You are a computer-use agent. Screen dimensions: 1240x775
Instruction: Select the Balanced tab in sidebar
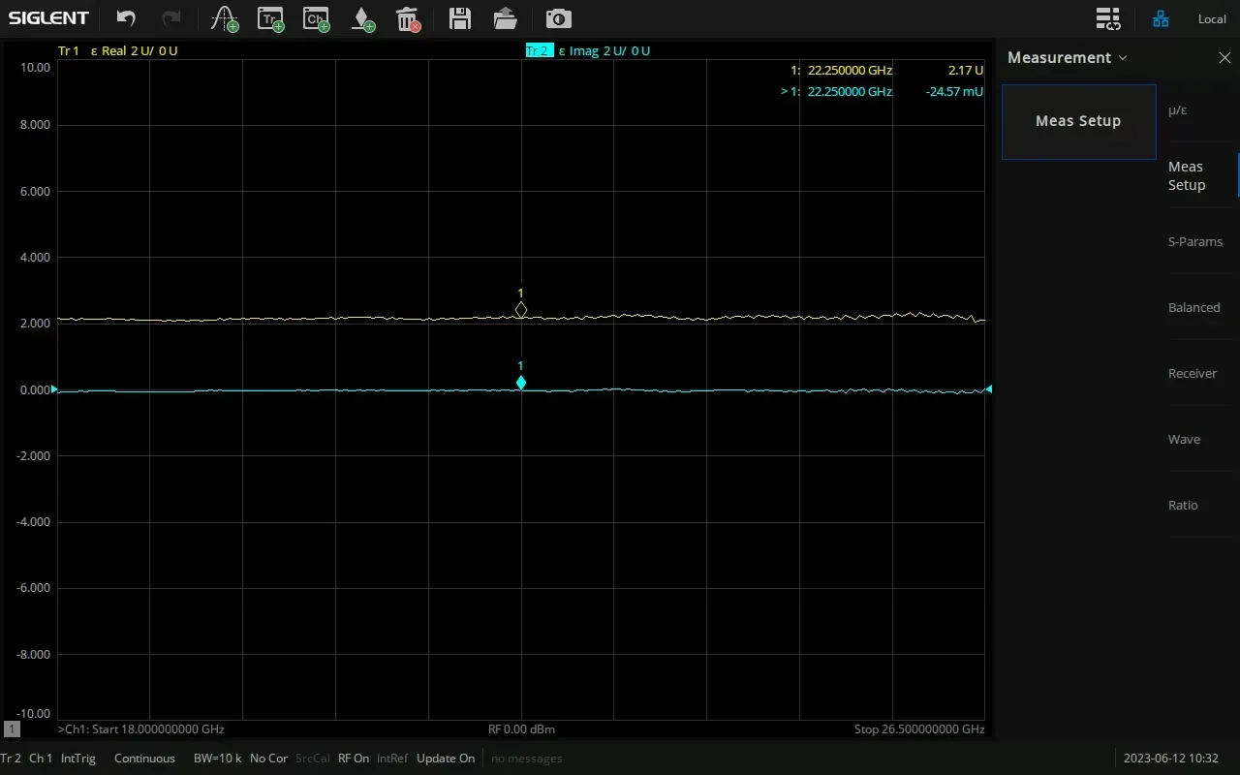[x=1193, y=308]
